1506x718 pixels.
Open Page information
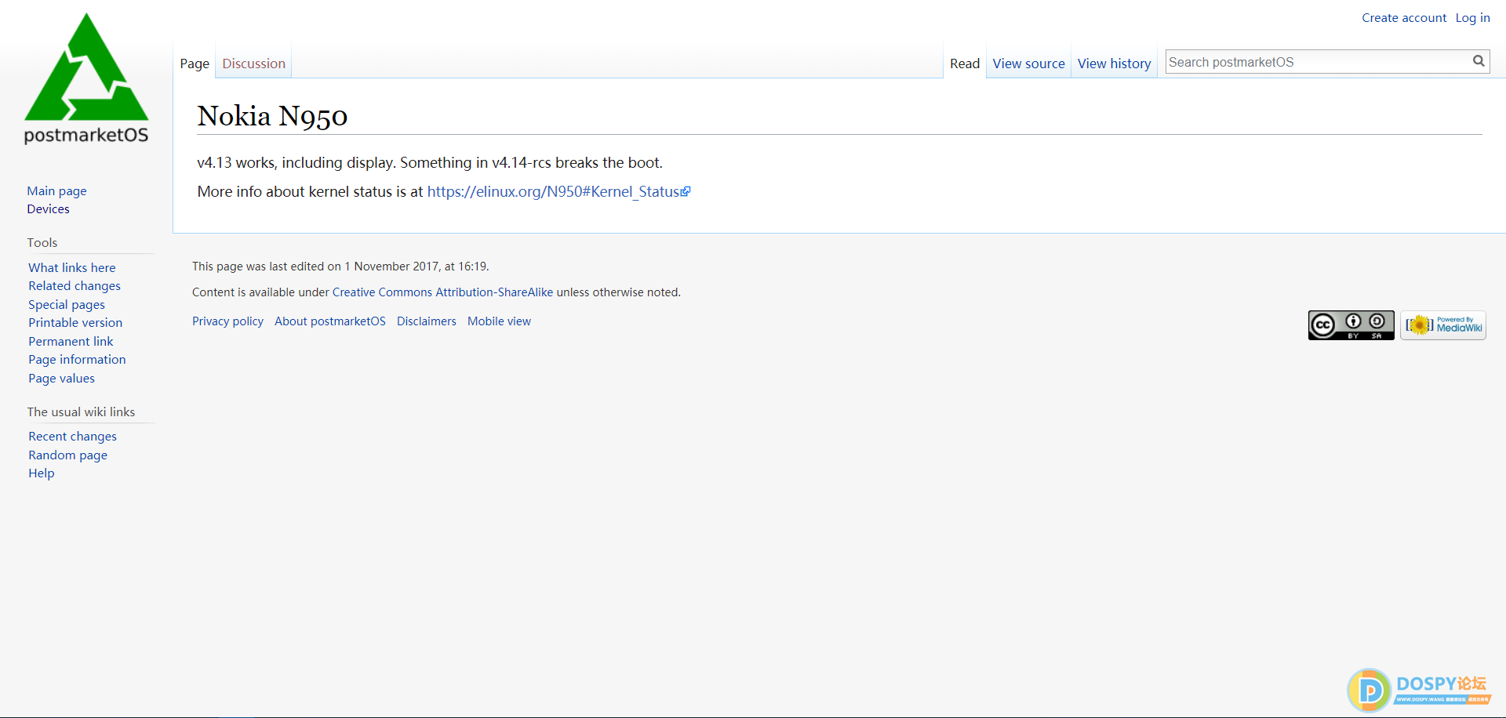pos(77,360)
